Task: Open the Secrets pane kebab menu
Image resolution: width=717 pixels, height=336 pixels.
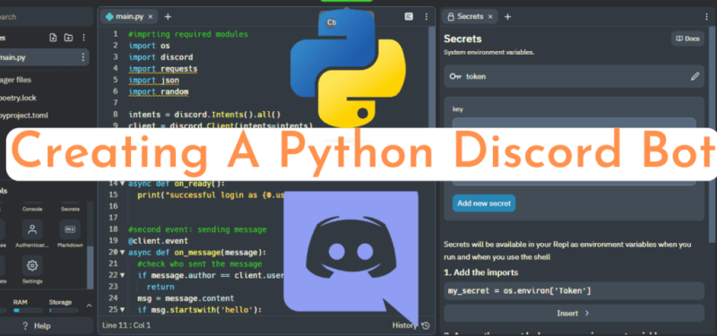Action: click(706, 16)
